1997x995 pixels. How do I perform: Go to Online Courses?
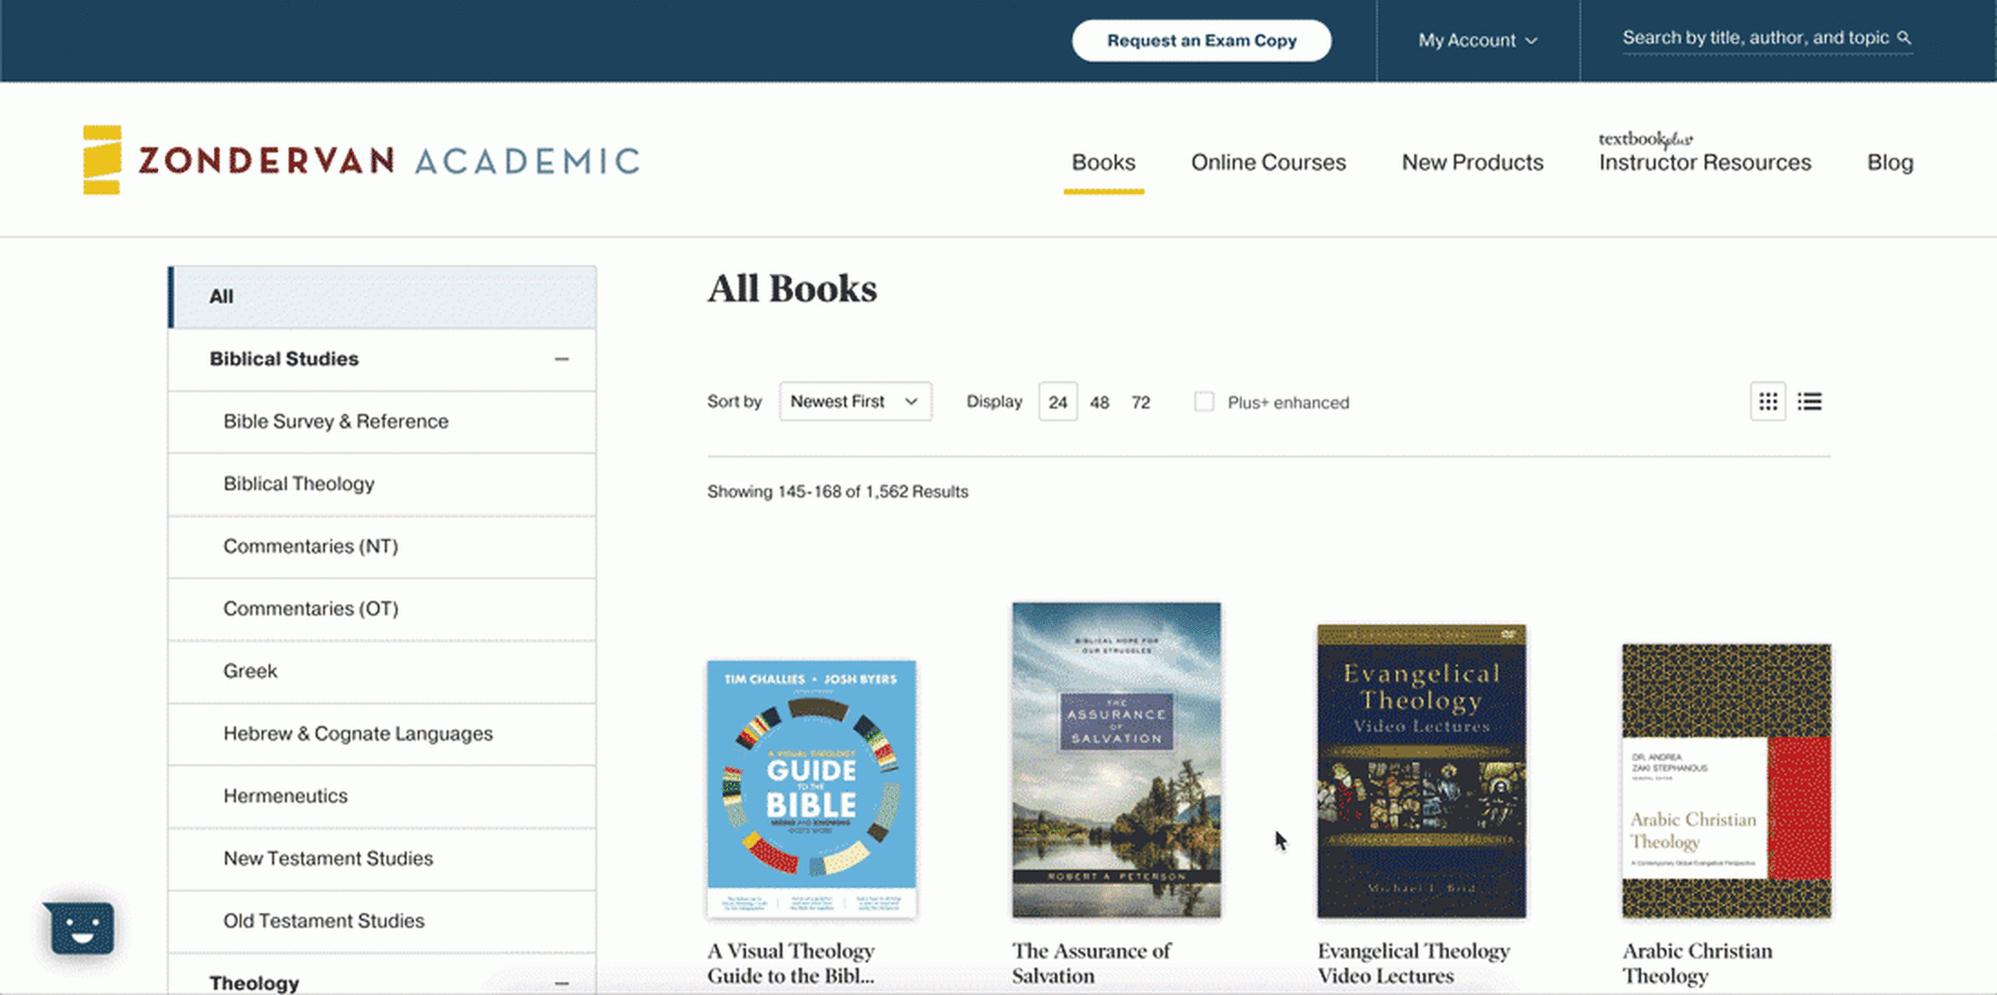1268,163
